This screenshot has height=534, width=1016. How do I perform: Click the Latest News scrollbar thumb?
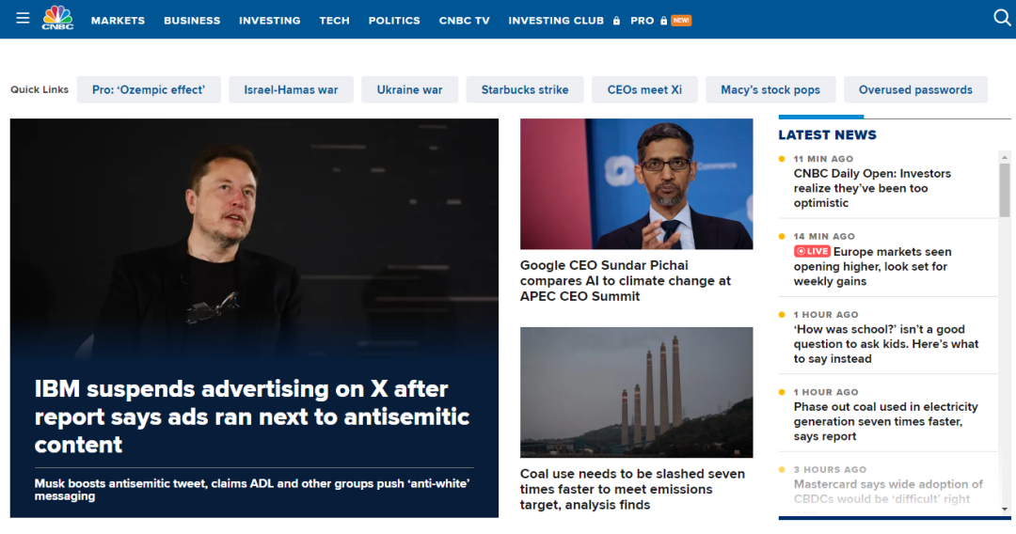coord(1005,190)
